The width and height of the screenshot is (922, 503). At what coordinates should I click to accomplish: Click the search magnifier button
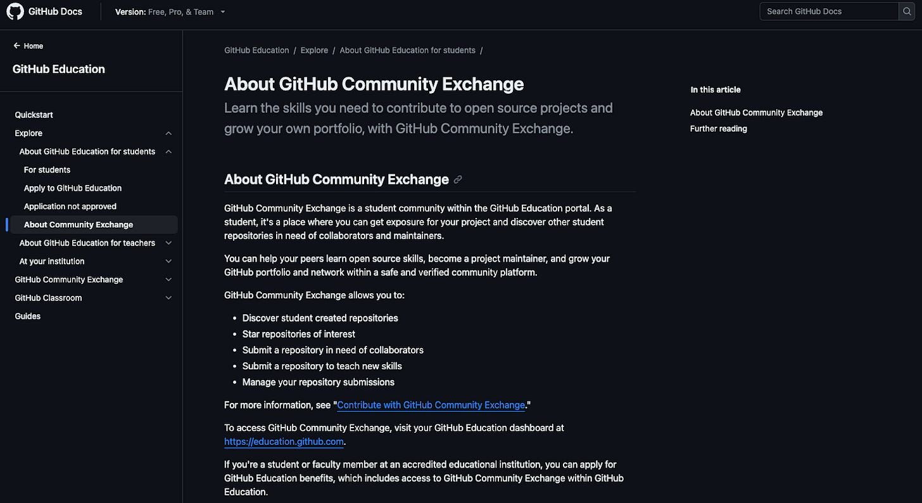(x=907, y=11)
